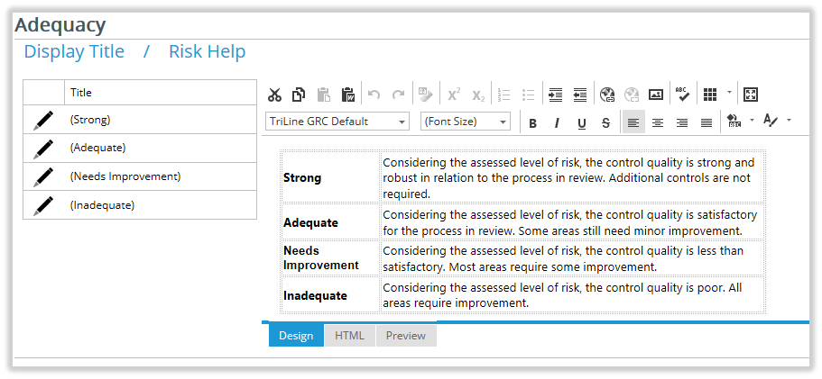Toggle Italic formatting

click(x=557, y=123)
